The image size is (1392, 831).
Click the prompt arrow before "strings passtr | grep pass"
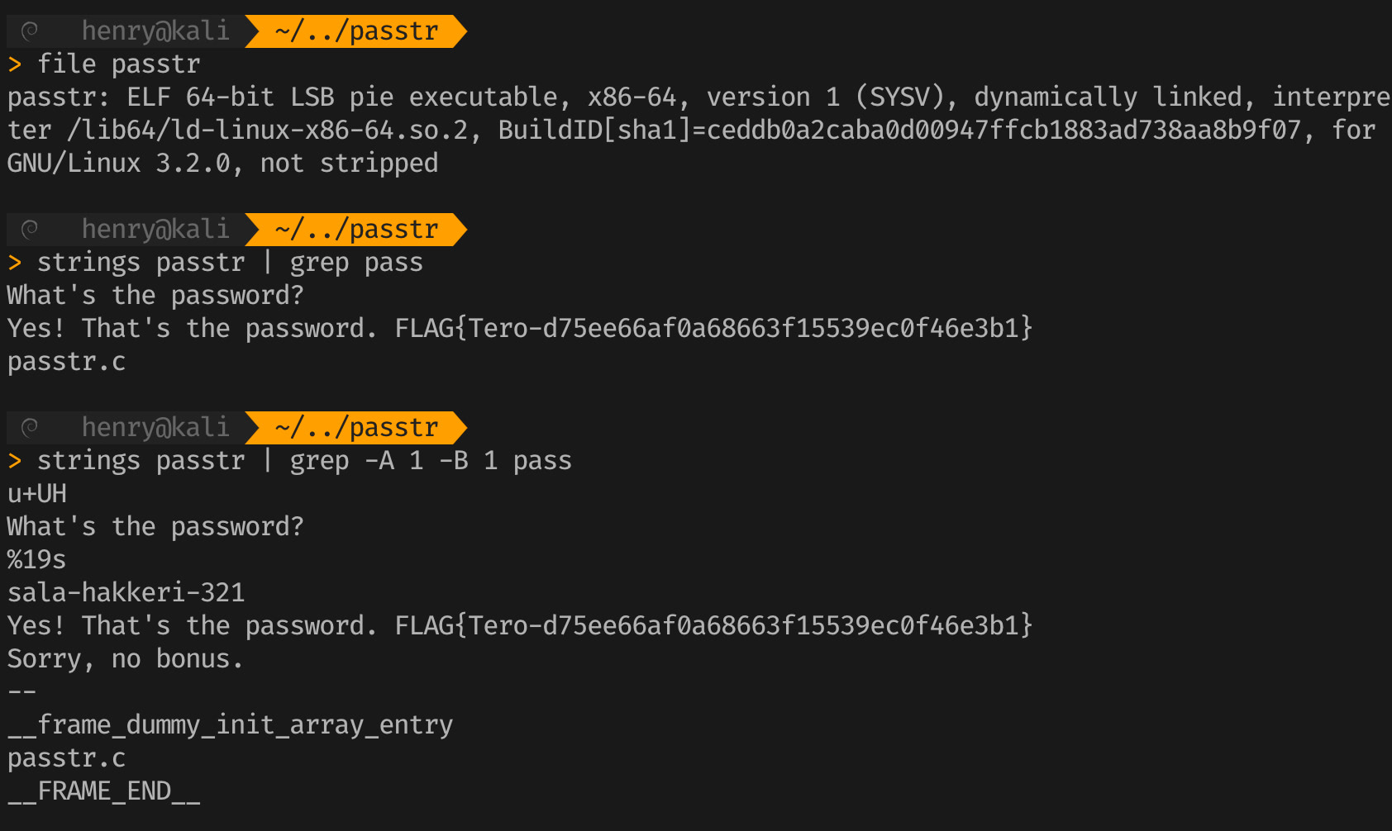click(14, 263)
